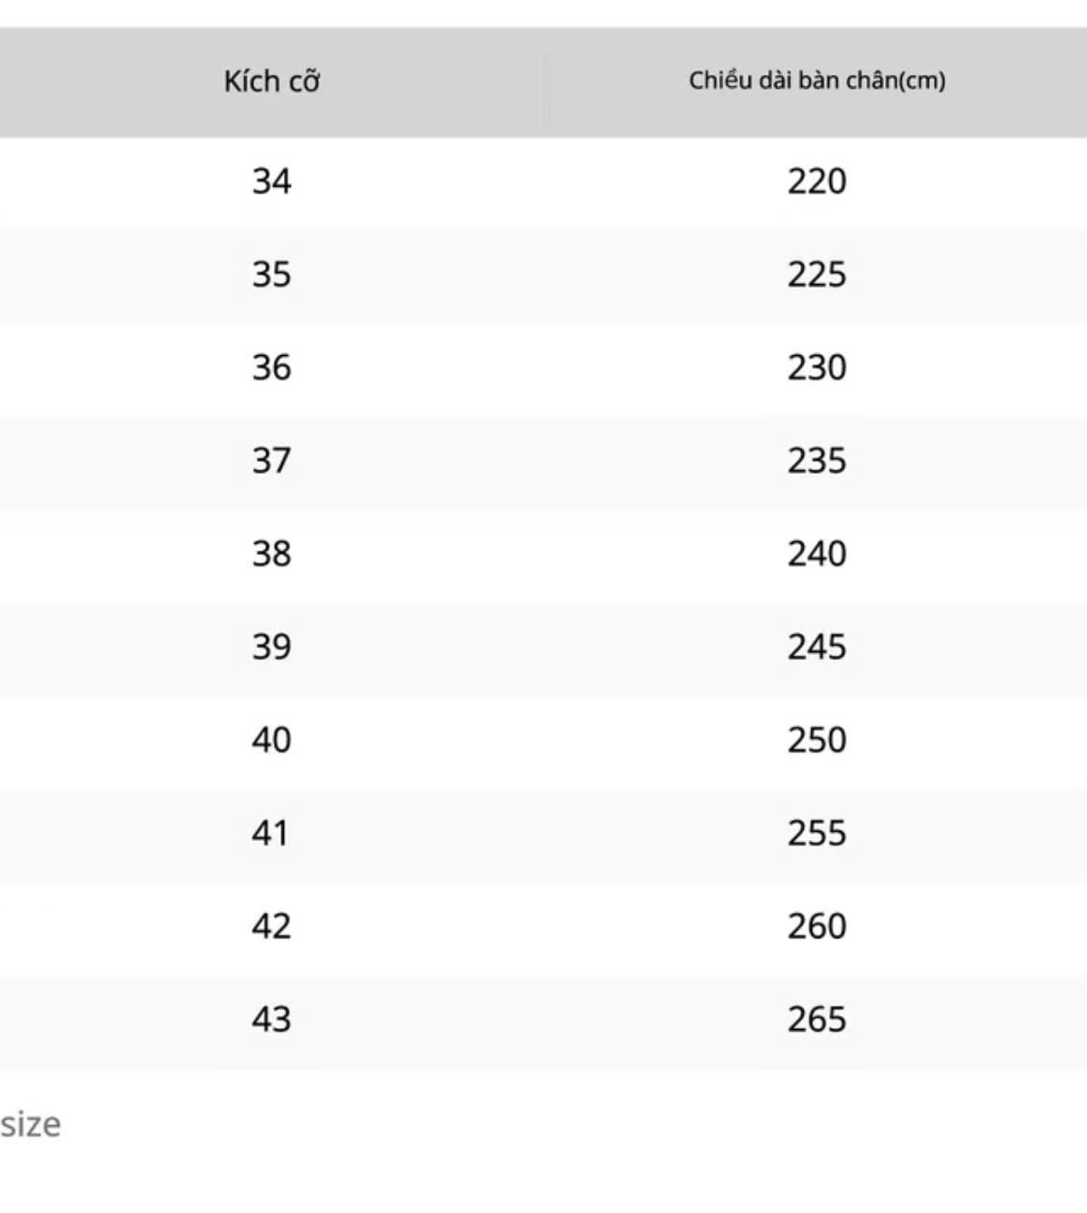Viewport: 1087px width, 1213px height.
Task: Select size 35 in the table
Action: pos(271,274)
